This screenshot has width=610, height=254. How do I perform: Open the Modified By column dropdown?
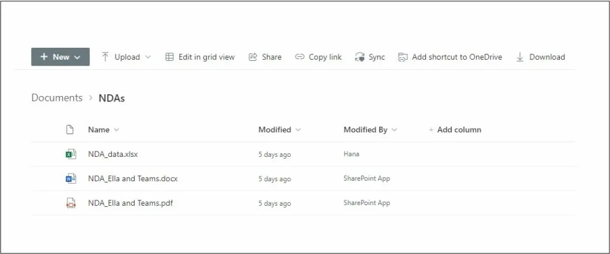(394, 129)
